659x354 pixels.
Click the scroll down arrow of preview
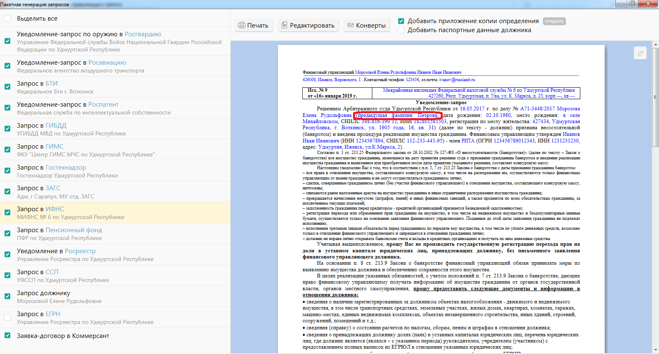point(656,350)
